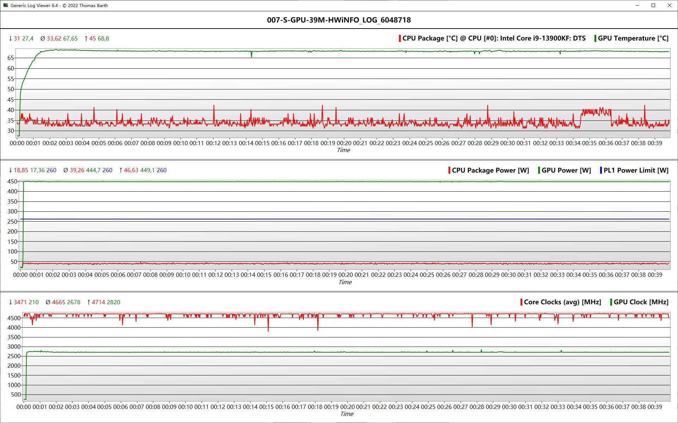Click the Generic Log Viewer app icon
The width and height of the screenshot is (678, 423).
coord(6,5)
